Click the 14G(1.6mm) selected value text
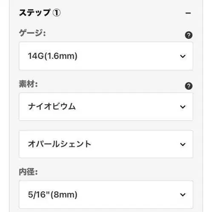Viewport: 212px width, 212px height. 52,56
